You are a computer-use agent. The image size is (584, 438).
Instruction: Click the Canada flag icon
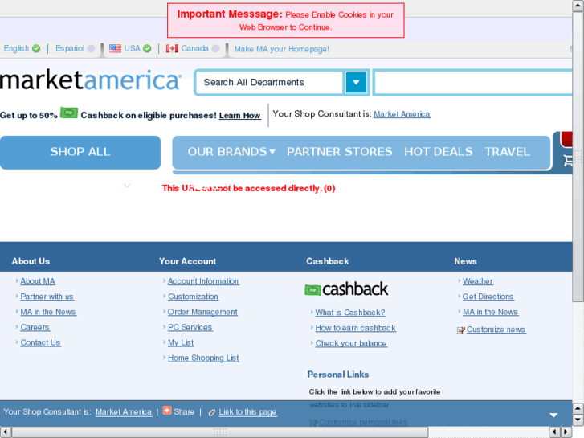172,48
